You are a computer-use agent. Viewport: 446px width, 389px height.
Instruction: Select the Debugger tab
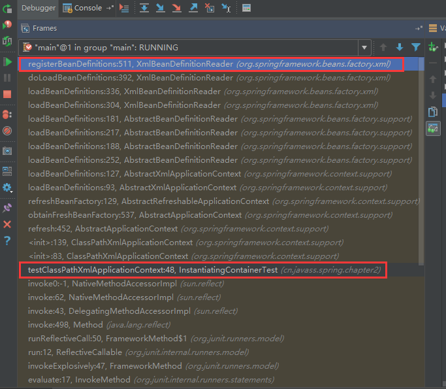(x=38, y=8)
